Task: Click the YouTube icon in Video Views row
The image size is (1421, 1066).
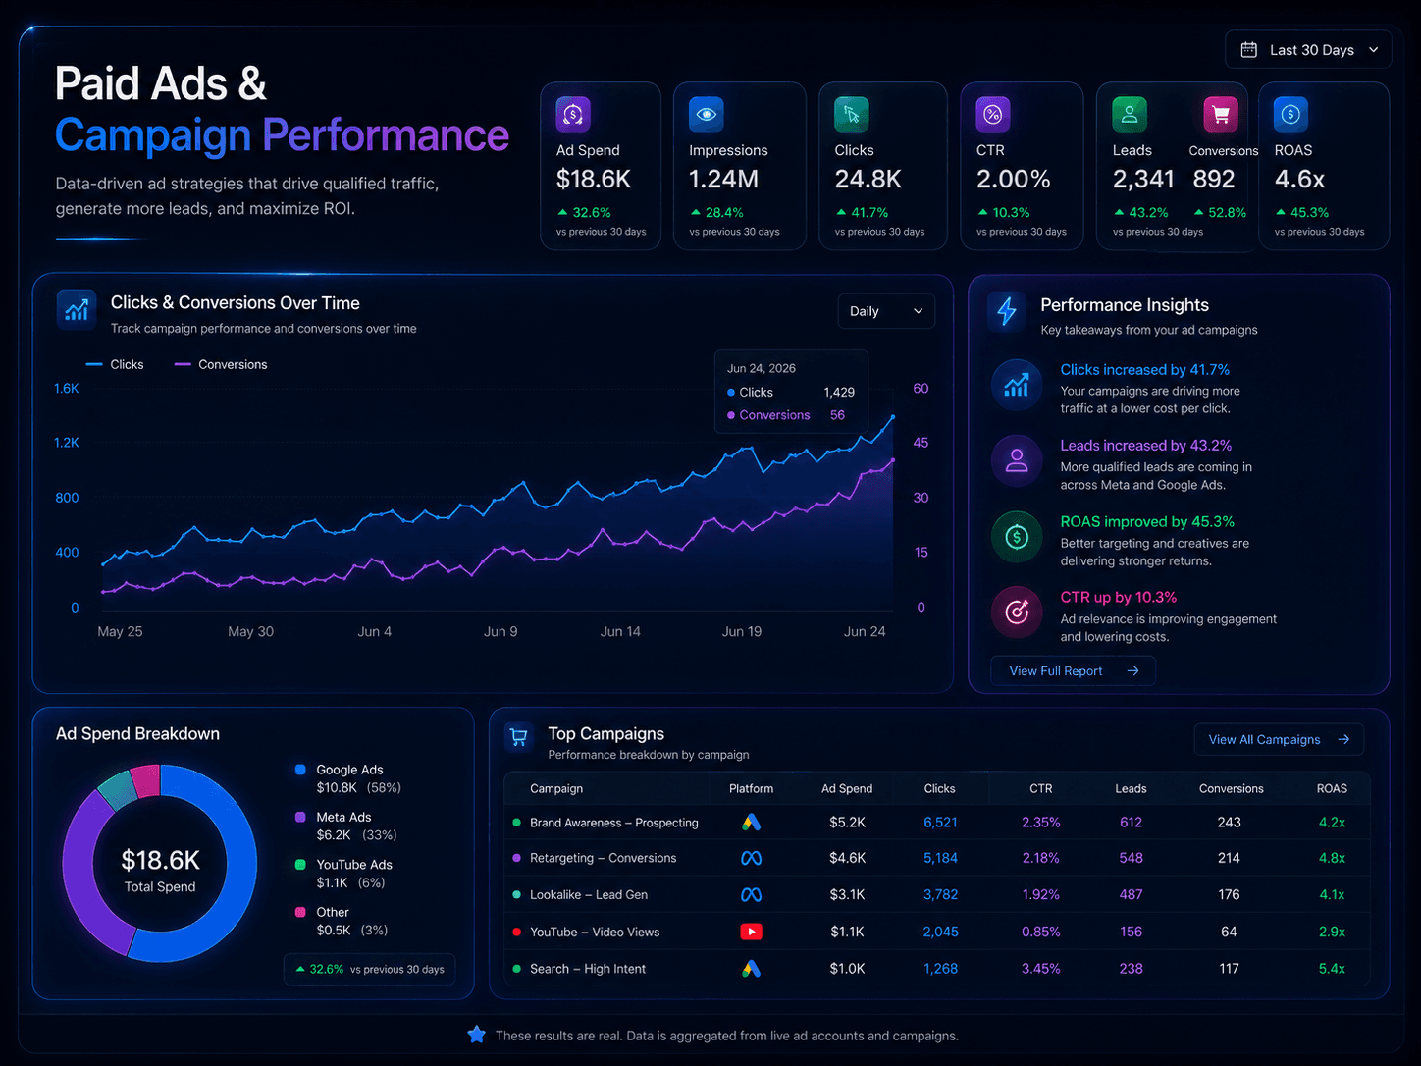Action: (751, 932)
